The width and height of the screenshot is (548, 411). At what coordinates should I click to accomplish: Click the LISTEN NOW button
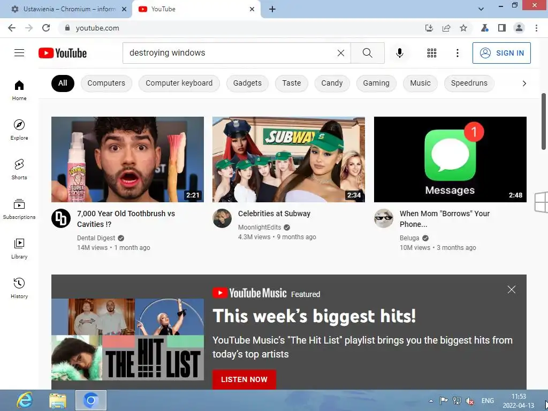point(244,379)
